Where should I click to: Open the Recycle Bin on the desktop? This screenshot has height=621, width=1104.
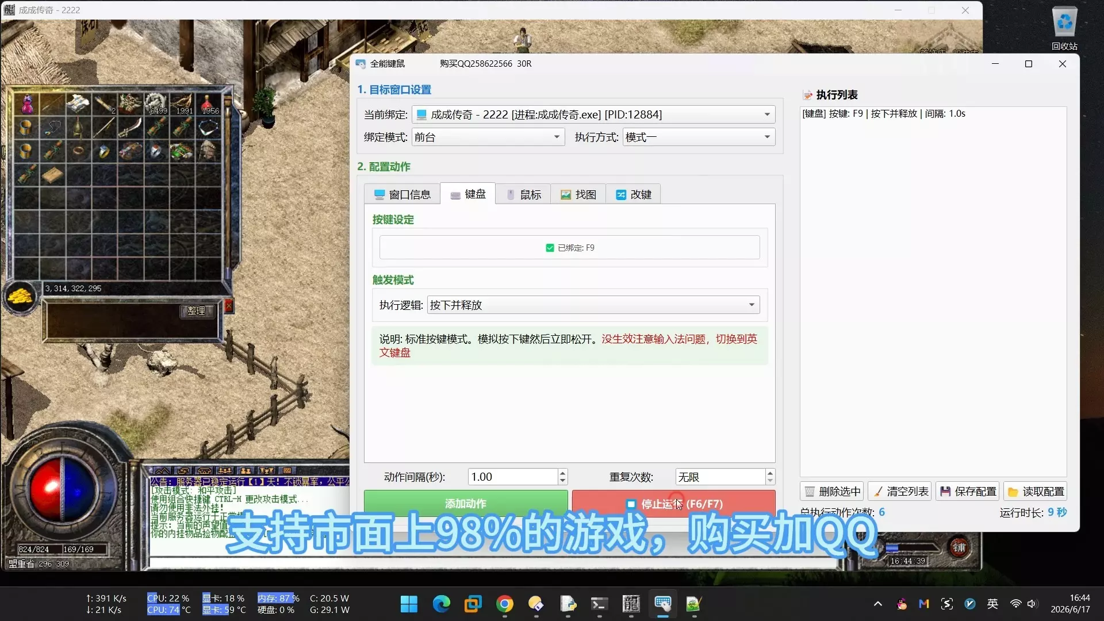pos(1064,29)
